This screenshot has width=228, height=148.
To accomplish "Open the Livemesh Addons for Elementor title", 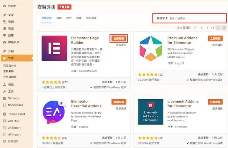I will pos(183,103).
